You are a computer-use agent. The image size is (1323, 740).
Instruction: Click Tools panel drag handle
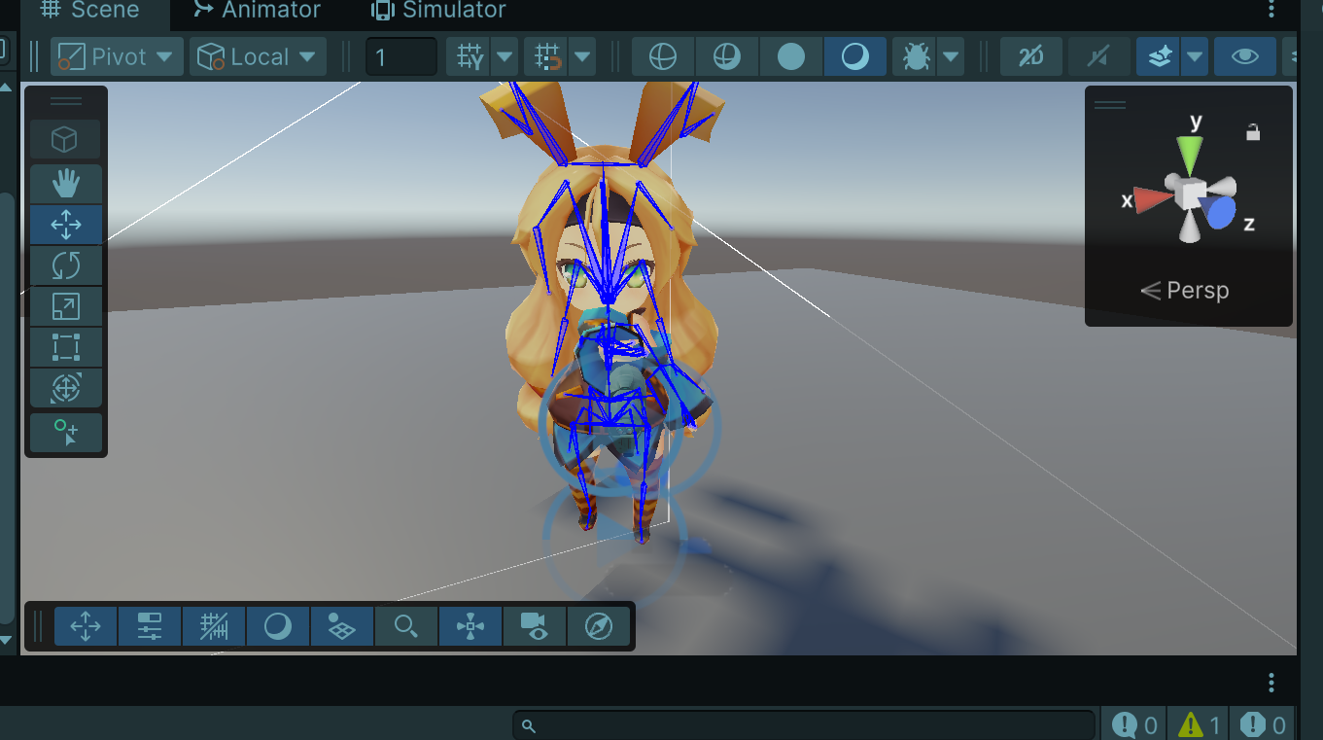click(x=65, y=101)
